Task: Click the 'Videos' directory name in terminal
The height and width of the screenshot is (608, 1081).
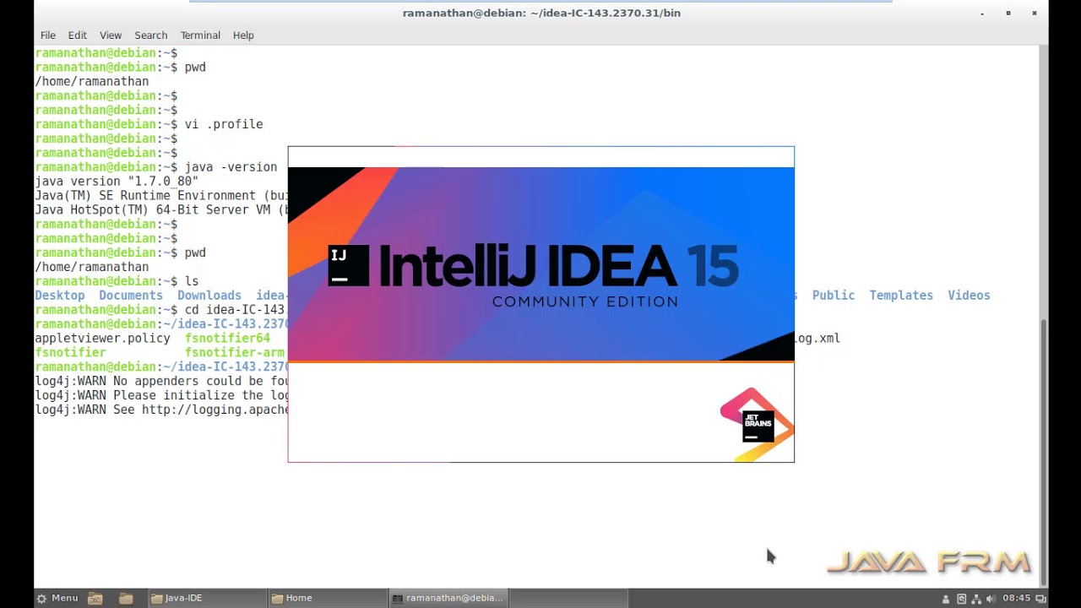Action: (x=969, y=296)
